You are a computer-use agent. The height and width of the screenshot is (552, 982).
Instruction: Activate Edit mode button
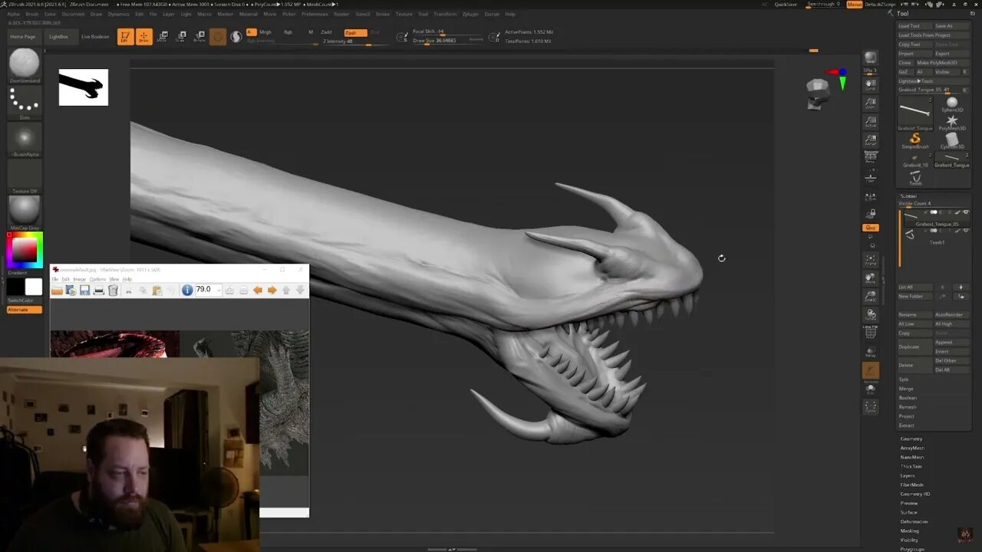(x=125, y=37)
